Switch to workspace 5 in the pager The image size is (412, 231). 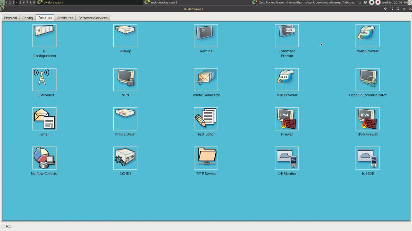tap(20, 2)
